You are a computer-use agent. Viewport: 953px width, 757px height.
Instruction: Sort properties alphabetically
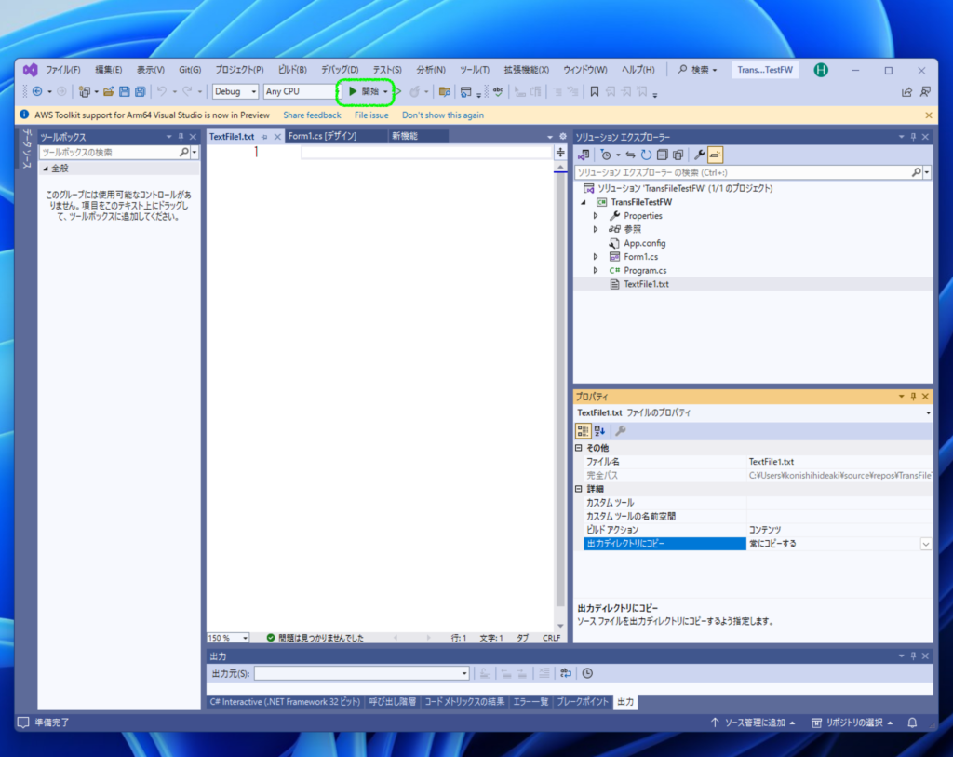tap(600, 431)
